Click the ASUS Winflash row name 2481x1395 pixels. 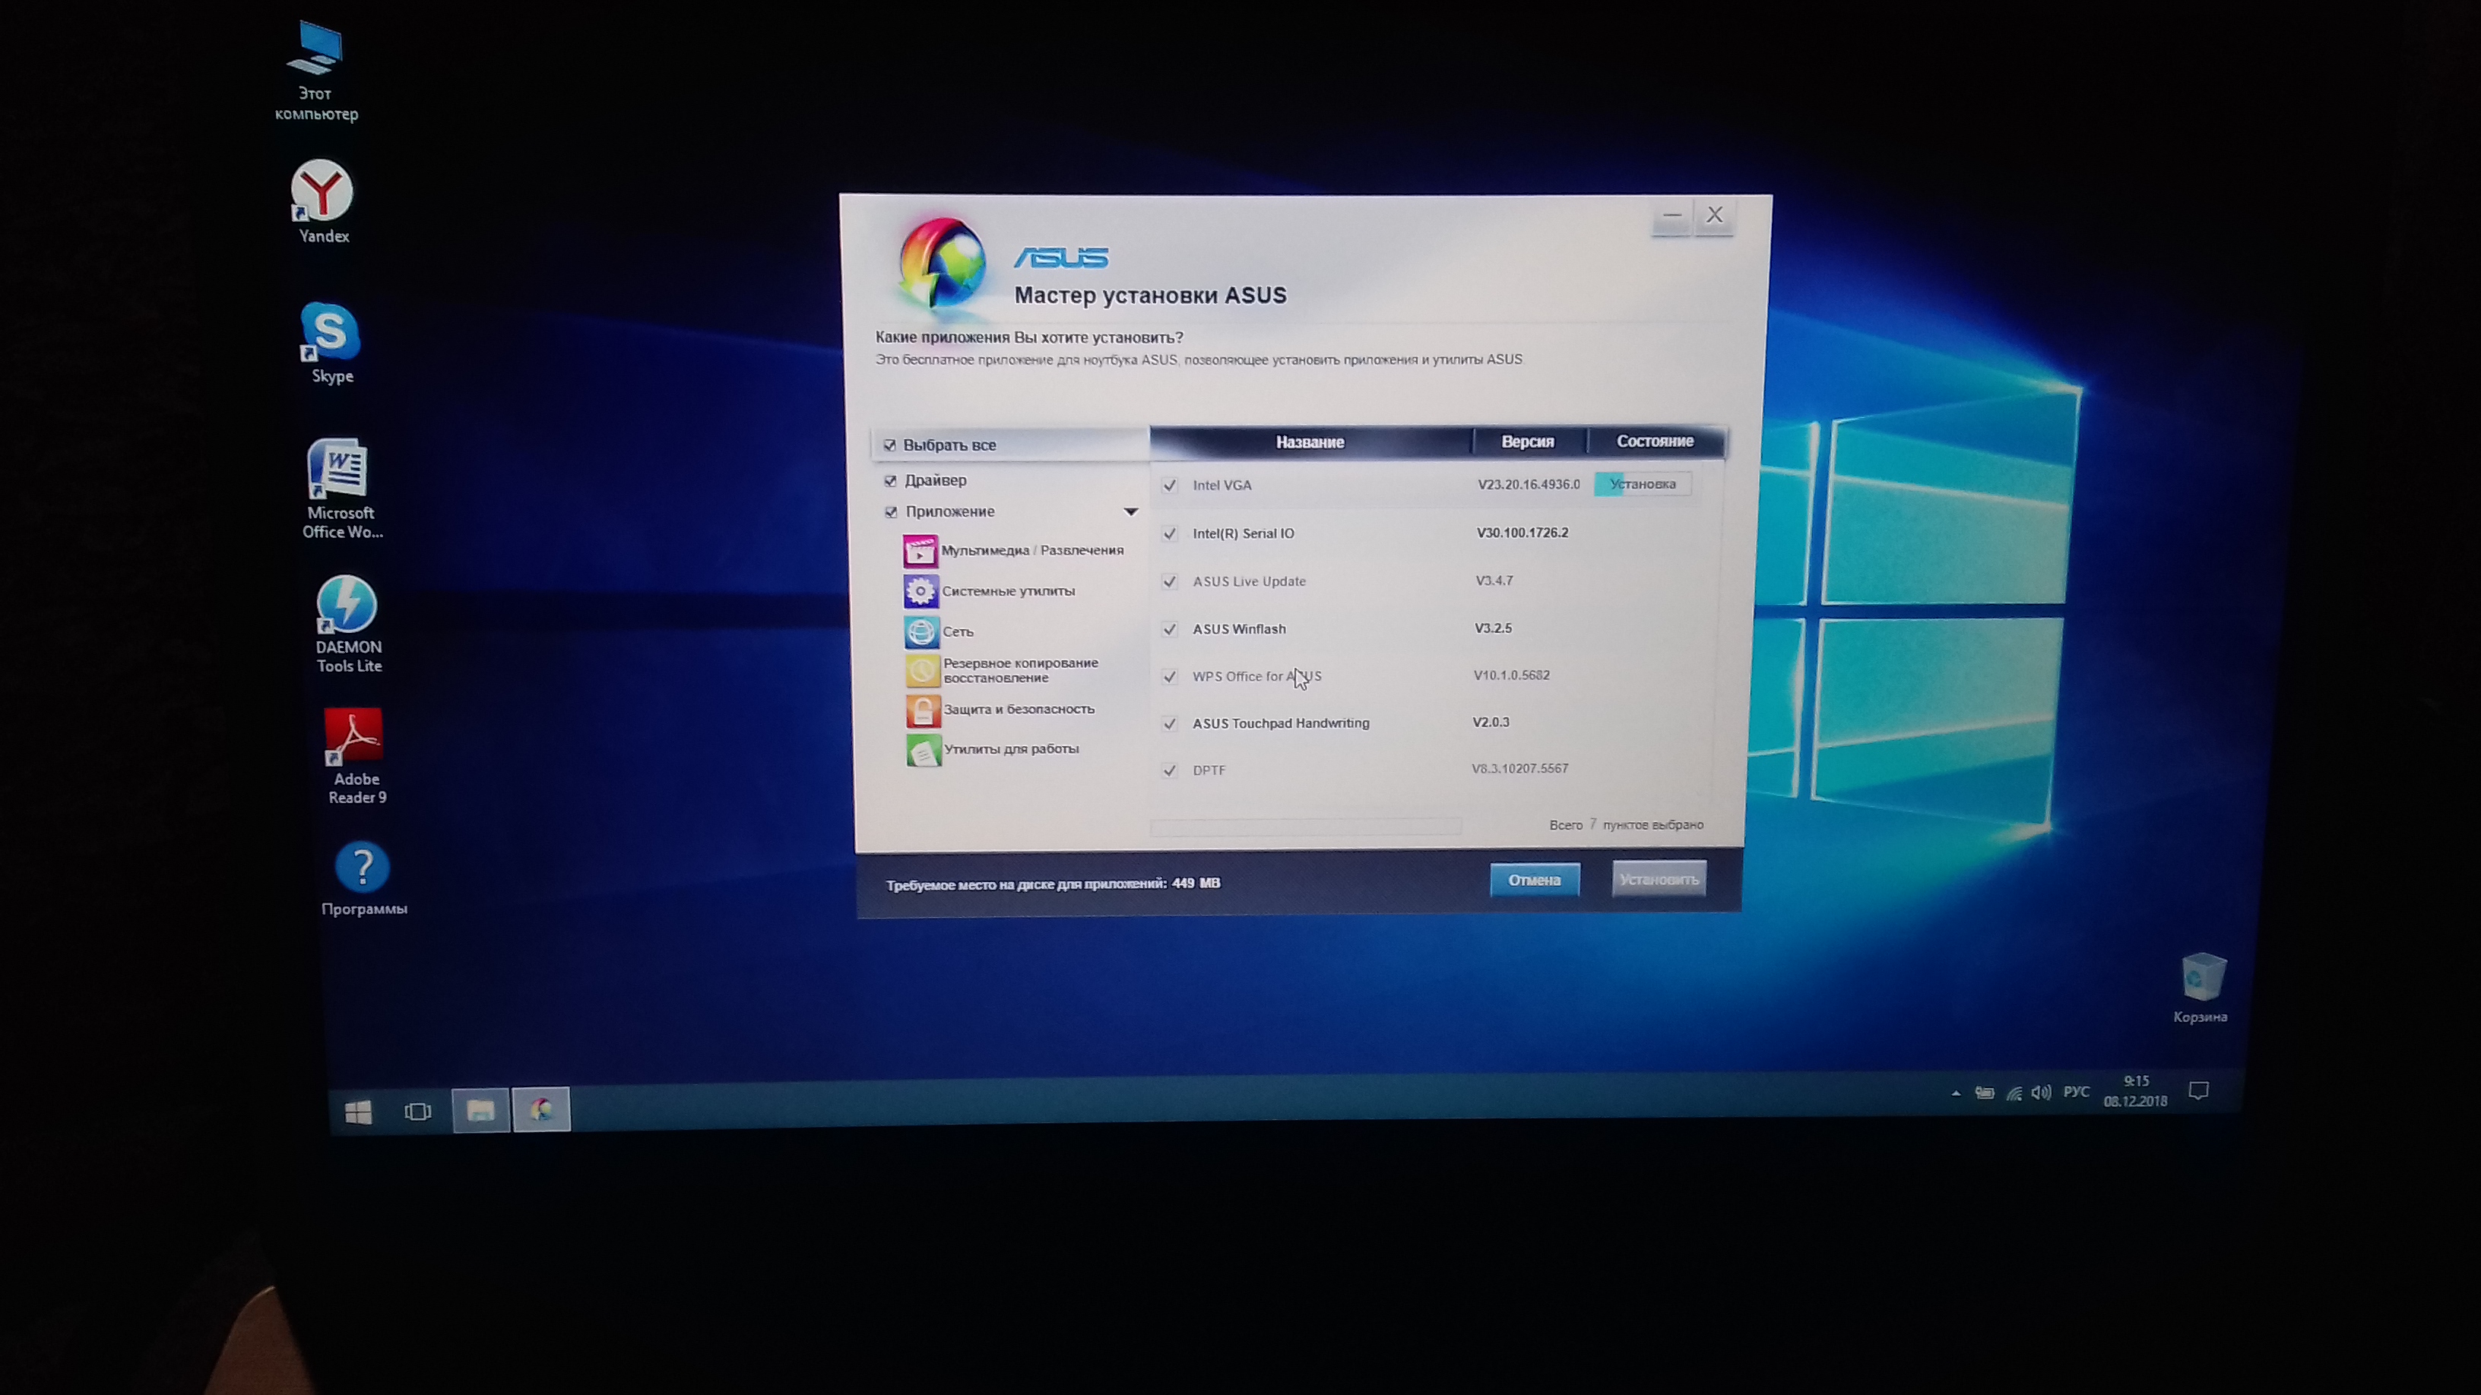pyautogui.click(x=1238, y=628)
